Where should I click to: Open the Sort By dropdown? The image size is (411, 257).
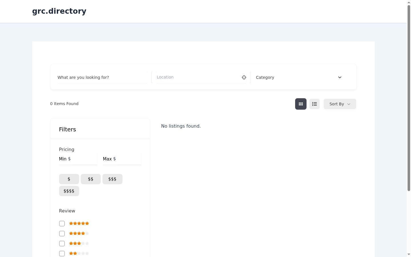pyautogui.click(x=340, y=104)
